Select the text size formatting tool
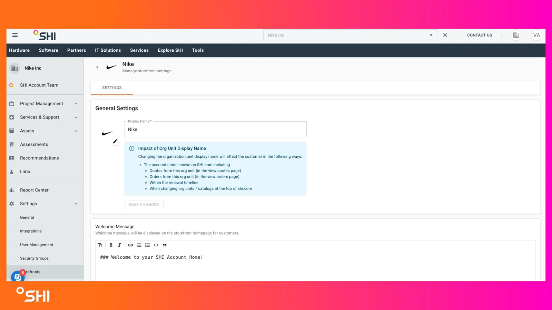Screen dimensions: 552x310 tap(100, 245)
